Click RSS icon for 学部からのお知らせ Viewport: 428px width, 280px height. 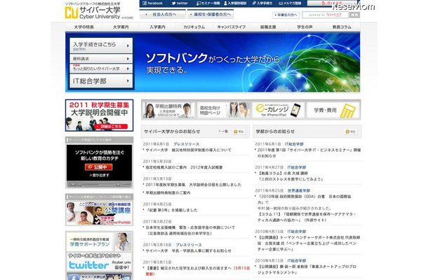coord(351,132)
